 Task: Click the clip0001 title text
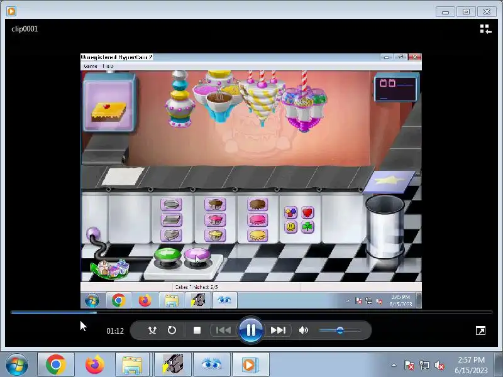tap(25, 29)
